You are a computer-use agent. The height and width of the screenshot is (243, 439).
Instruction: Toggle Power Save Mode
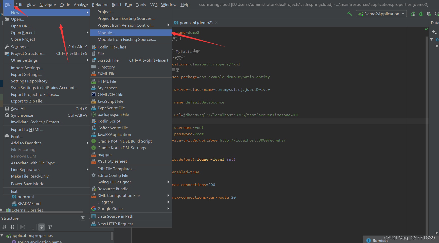[x=46, y=184]
